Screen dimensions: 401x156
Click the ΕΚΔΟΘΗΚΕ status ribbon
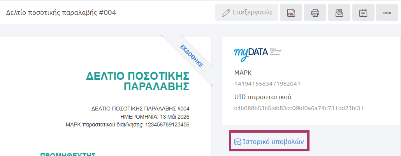point(192,56)
